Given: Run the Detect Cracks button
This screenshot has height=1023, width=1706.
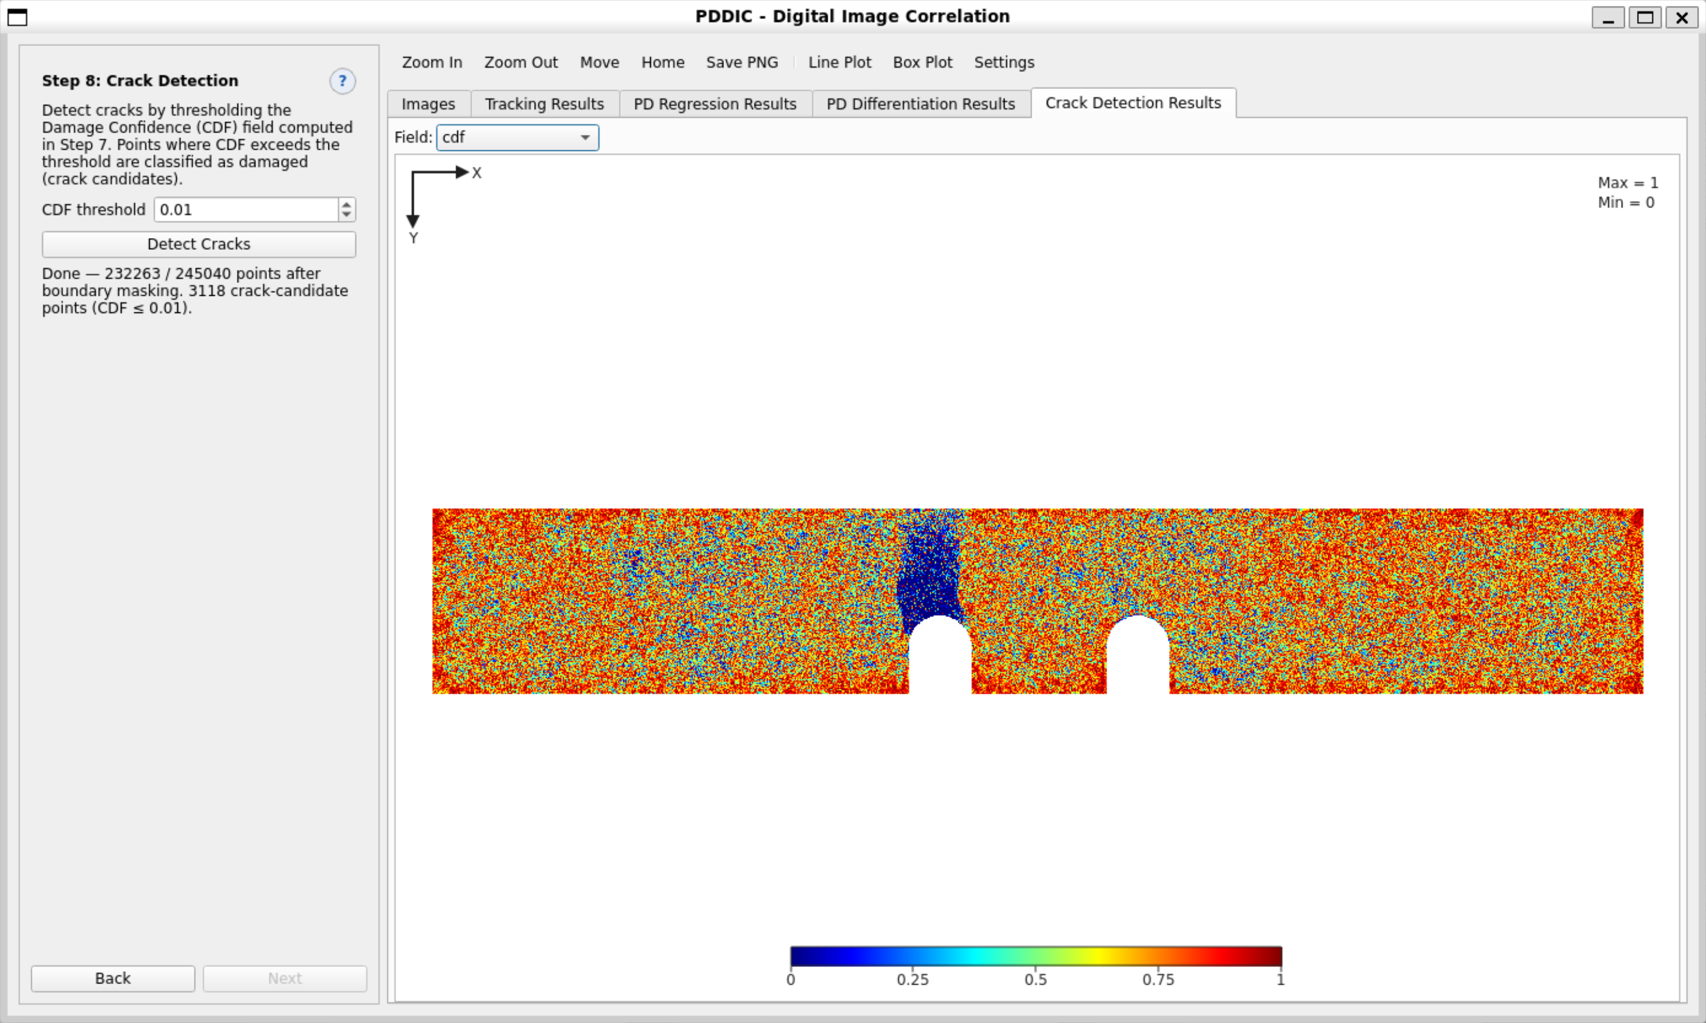Looking at the screenshot, I should [x=199, y=244].
